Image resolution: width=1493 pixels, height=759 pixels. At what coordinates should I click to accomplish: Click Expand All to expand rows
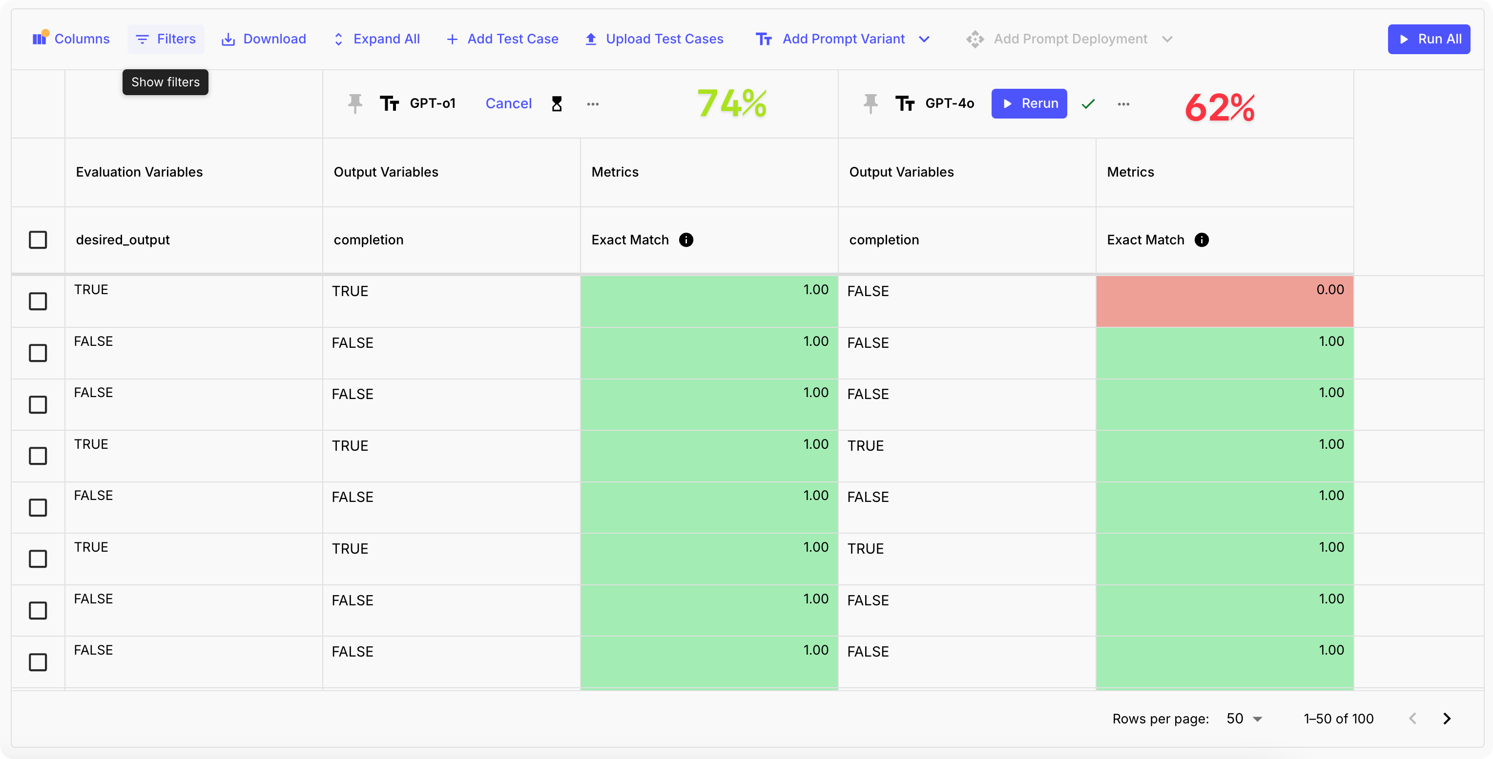point(377,39)
